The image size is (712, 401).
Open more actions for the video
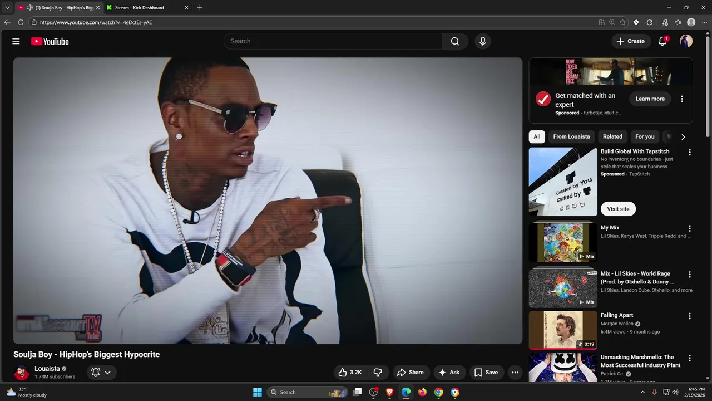pyautogui.click(x=515, y=373)
